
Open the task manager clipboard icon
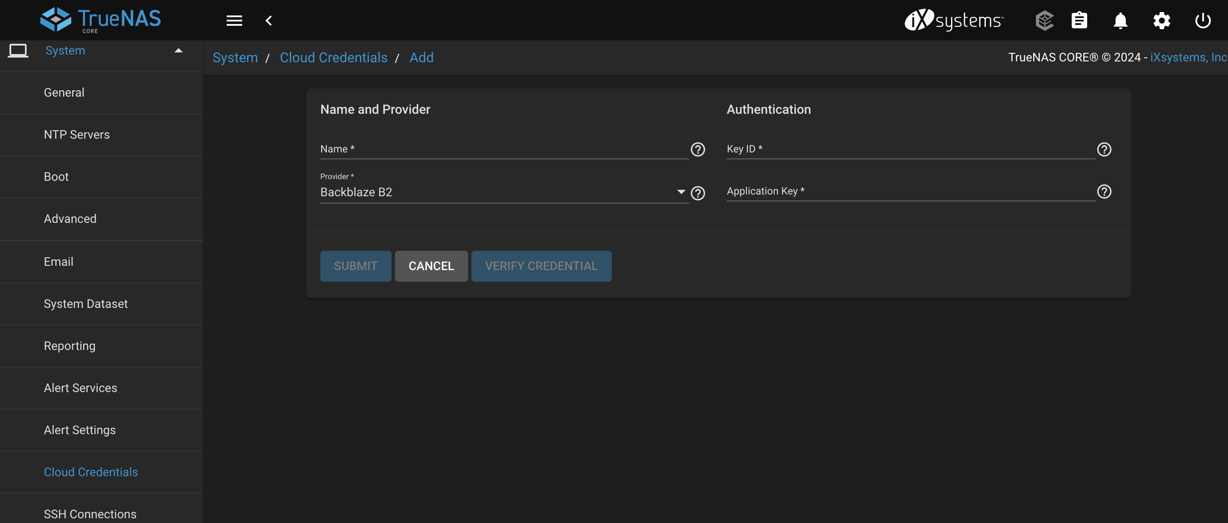(1079, 20)
